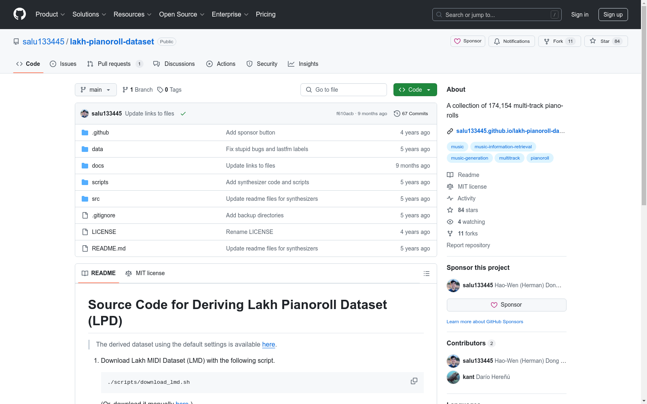
Task: Click the docs folder icon
Action: 85,166
